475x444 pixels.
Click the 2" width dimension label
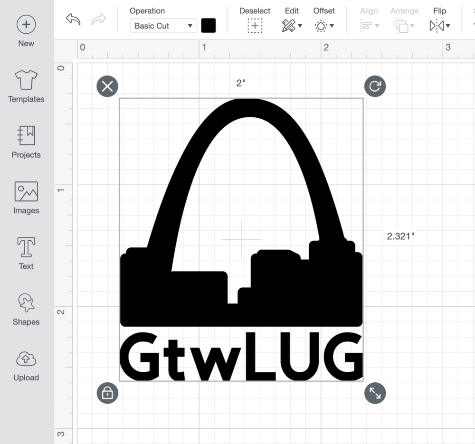pos(241,83)
